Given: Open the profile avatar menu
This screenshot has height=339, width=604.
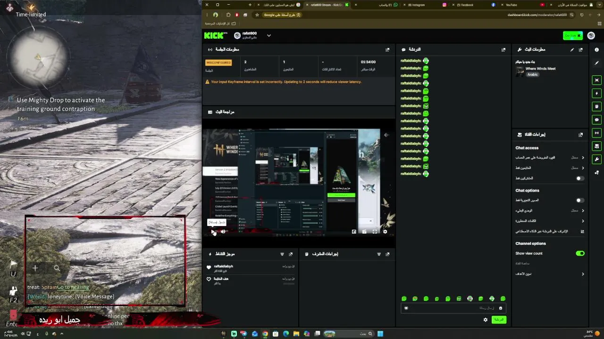Looking at the screenshot, I should [591, 36].
